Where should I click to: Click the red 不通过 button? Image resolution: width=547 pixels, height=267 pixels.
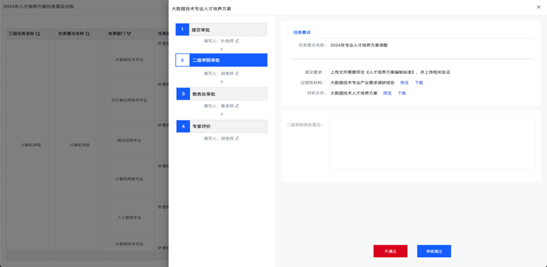(x=390, y=251)
